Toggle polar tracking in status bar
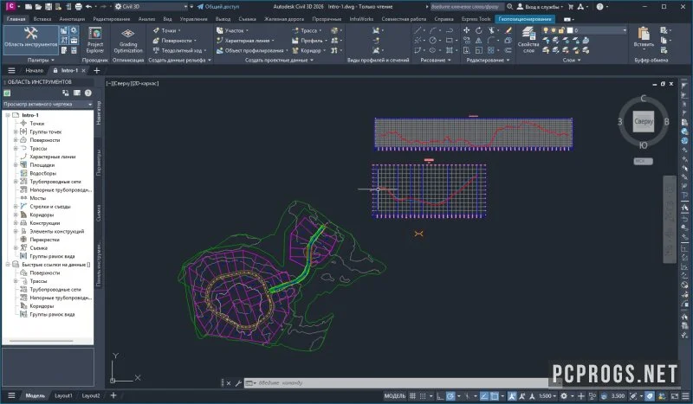Screen dimensions: 693x404 [x=450, y=395]
